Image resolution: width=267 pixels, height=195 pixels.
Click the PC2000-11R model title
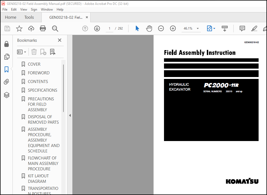point(221,85)
